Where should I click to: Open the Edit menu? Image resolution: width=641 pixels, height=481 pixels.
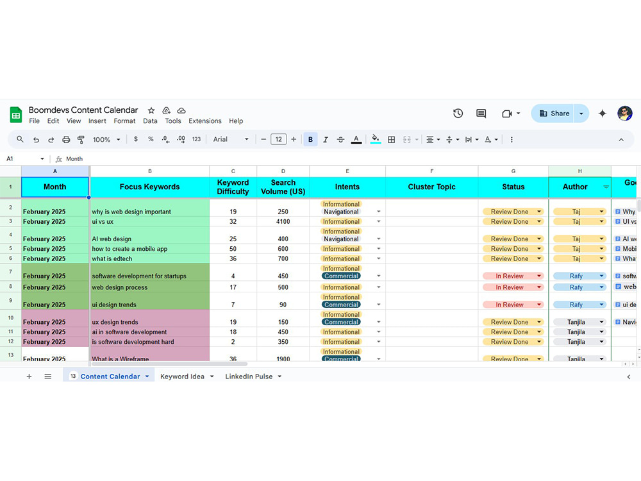coord(53,121)
